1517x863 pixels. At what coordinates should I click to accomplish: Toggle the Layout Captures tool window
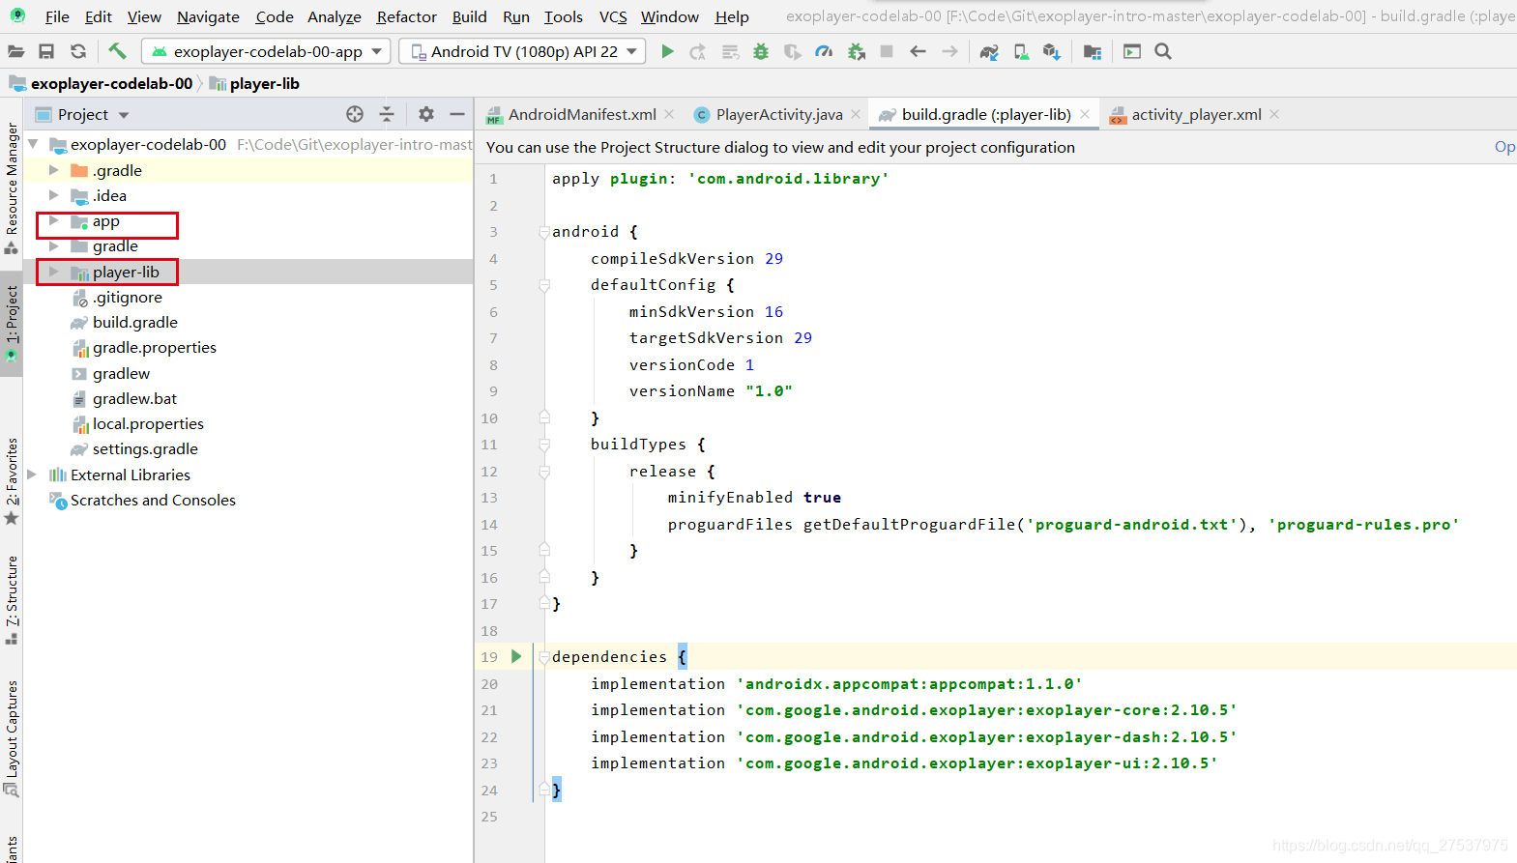pos(12,738)
